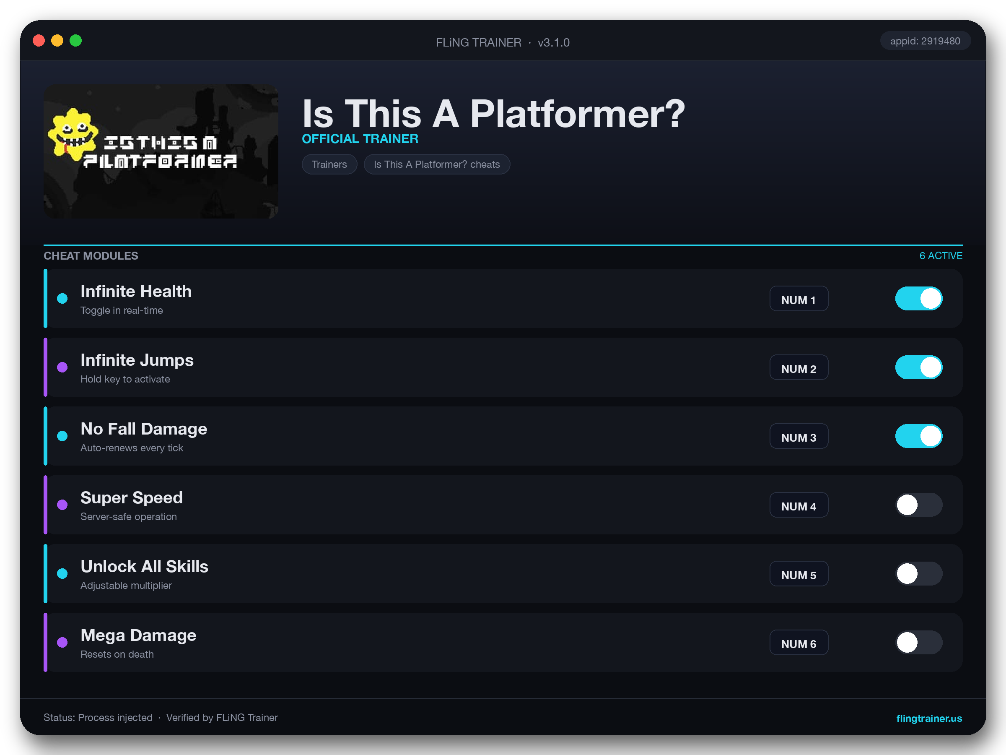
Task: Click the cyan dot beside Infinite Health
Action: coord(62,299)
